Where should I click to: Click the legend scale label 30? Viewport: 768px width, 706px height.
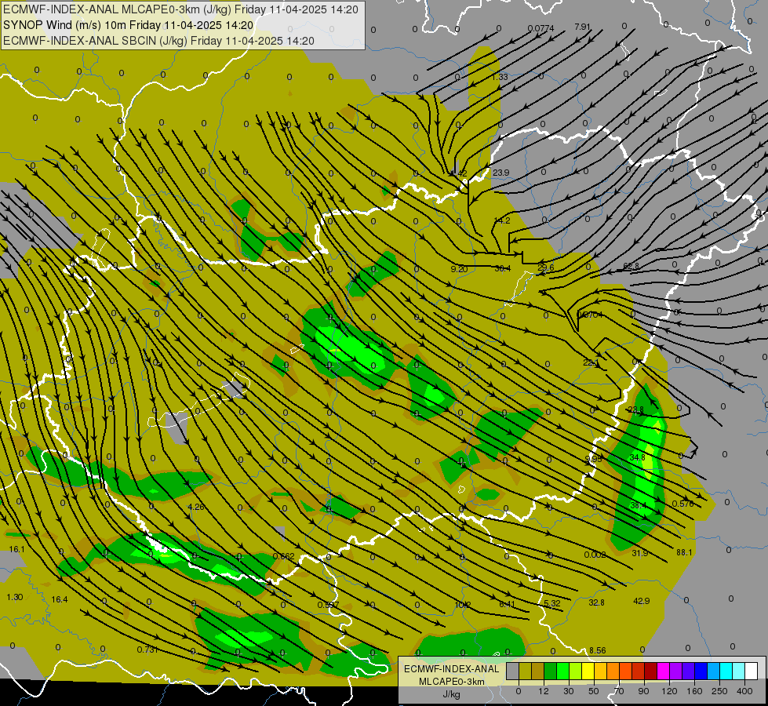pyautogui.click(x=568, y=691)
